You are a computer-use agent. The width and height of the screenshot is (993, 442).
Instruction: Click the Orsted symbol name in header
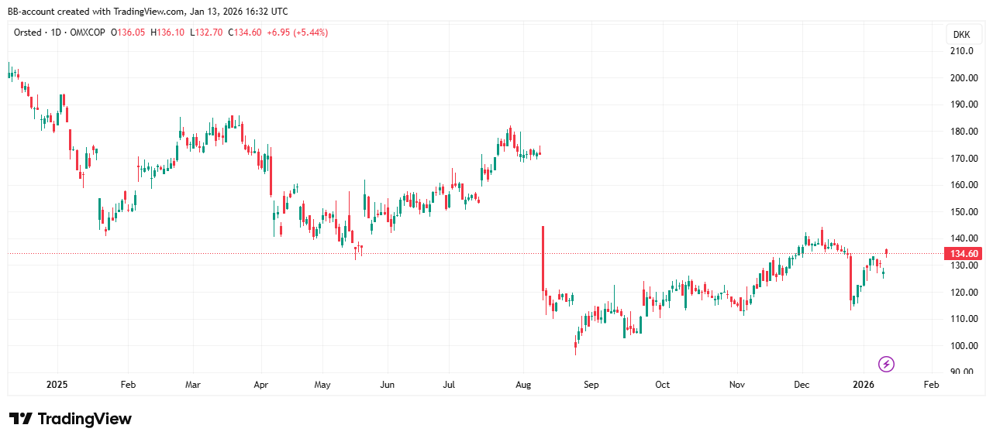tap(29, 33)
